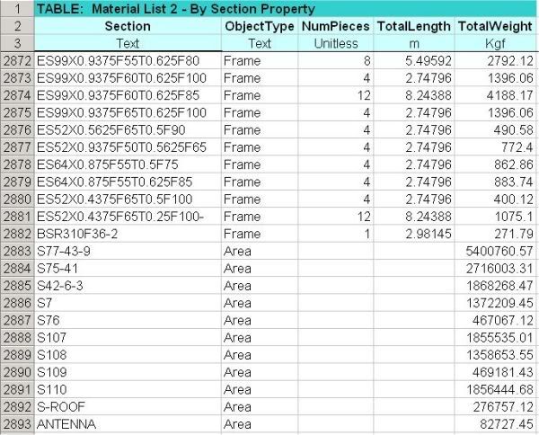Select total weight value 82727.45

496,424
